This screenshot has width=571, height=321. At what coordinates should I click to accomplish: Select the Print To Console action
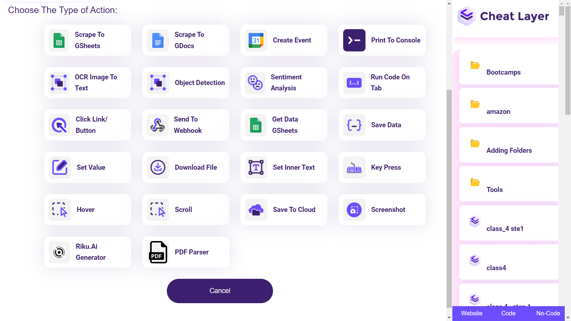pyautogui.click(x=382, y=40)
